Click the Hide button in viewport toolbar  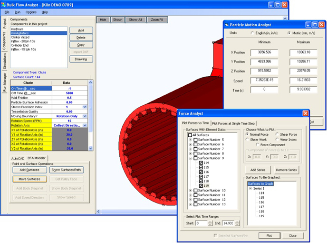tap(103, 20)
